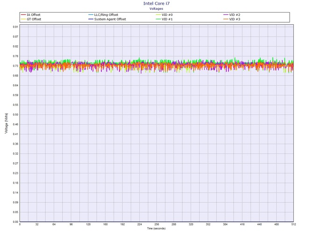Click the Voltages subtitle
The width and height of the screenshot is (313, 234).
[156, 8]
